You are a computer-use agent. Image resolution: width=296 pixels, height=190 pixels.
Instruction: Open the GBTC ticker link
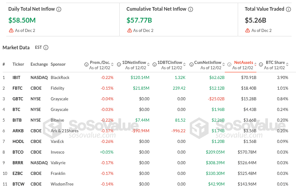click(x=17, y=99)
